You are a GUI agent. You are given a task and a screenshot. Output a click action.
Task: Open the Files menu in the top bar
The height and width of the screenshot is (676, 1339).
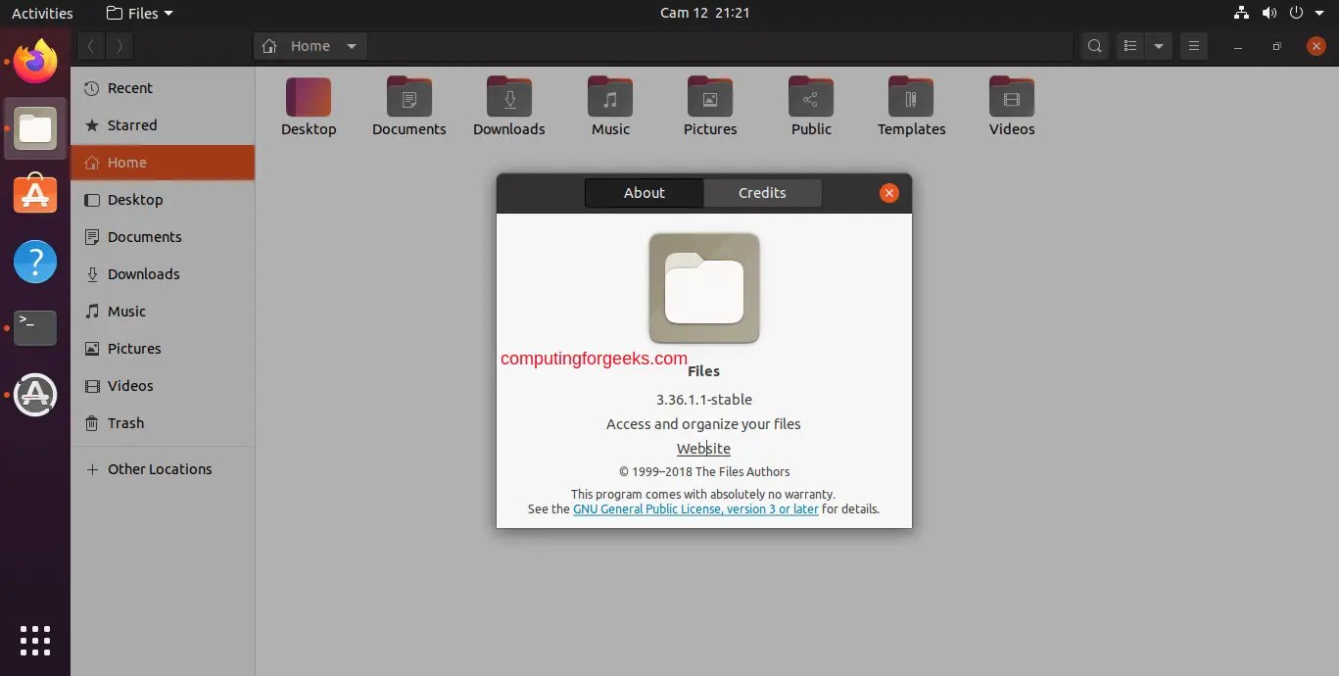click(138, 13)
